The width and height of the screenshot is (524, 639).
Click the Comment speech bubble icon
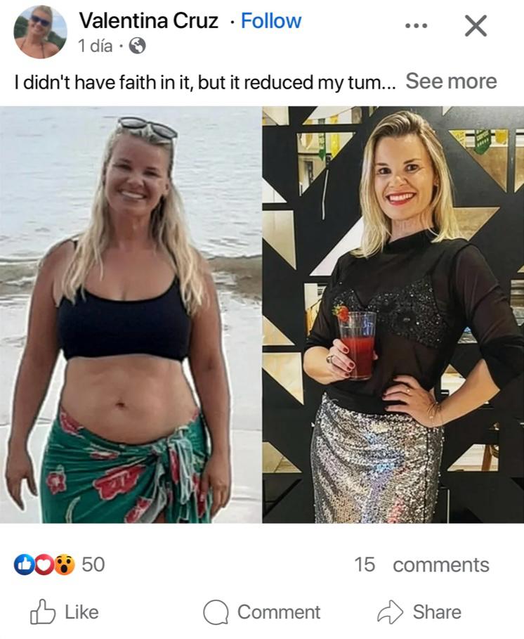point(216,612)
